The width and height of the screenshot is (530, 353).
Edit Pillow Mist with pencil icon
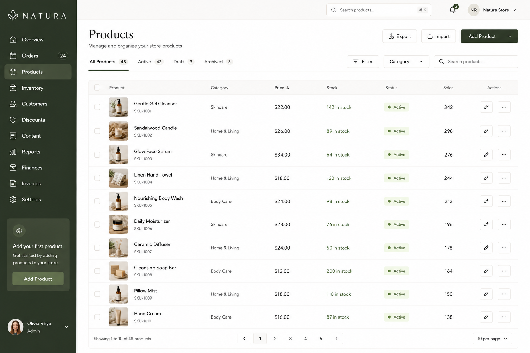486,294
